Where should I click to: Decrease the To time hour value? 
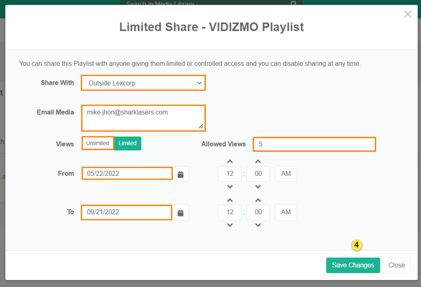[230, 225]
